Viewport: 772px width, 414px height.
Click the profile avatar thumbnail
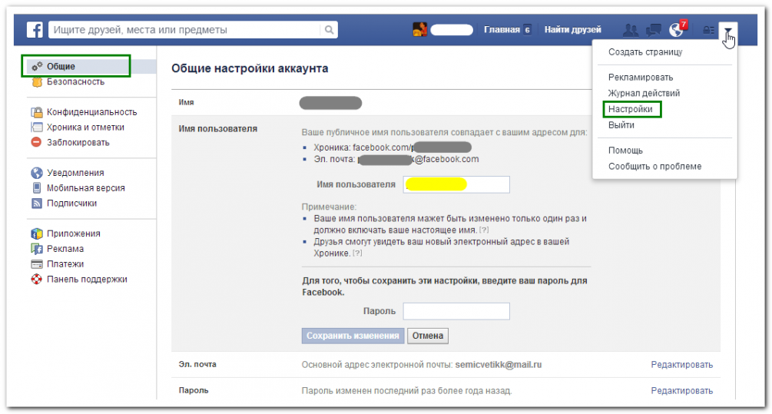point(419,30)
